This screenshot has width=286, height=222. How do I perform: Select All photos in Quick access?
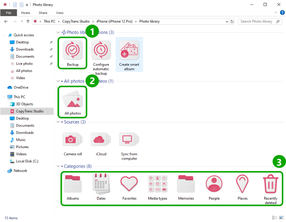[x=24, y=71]
